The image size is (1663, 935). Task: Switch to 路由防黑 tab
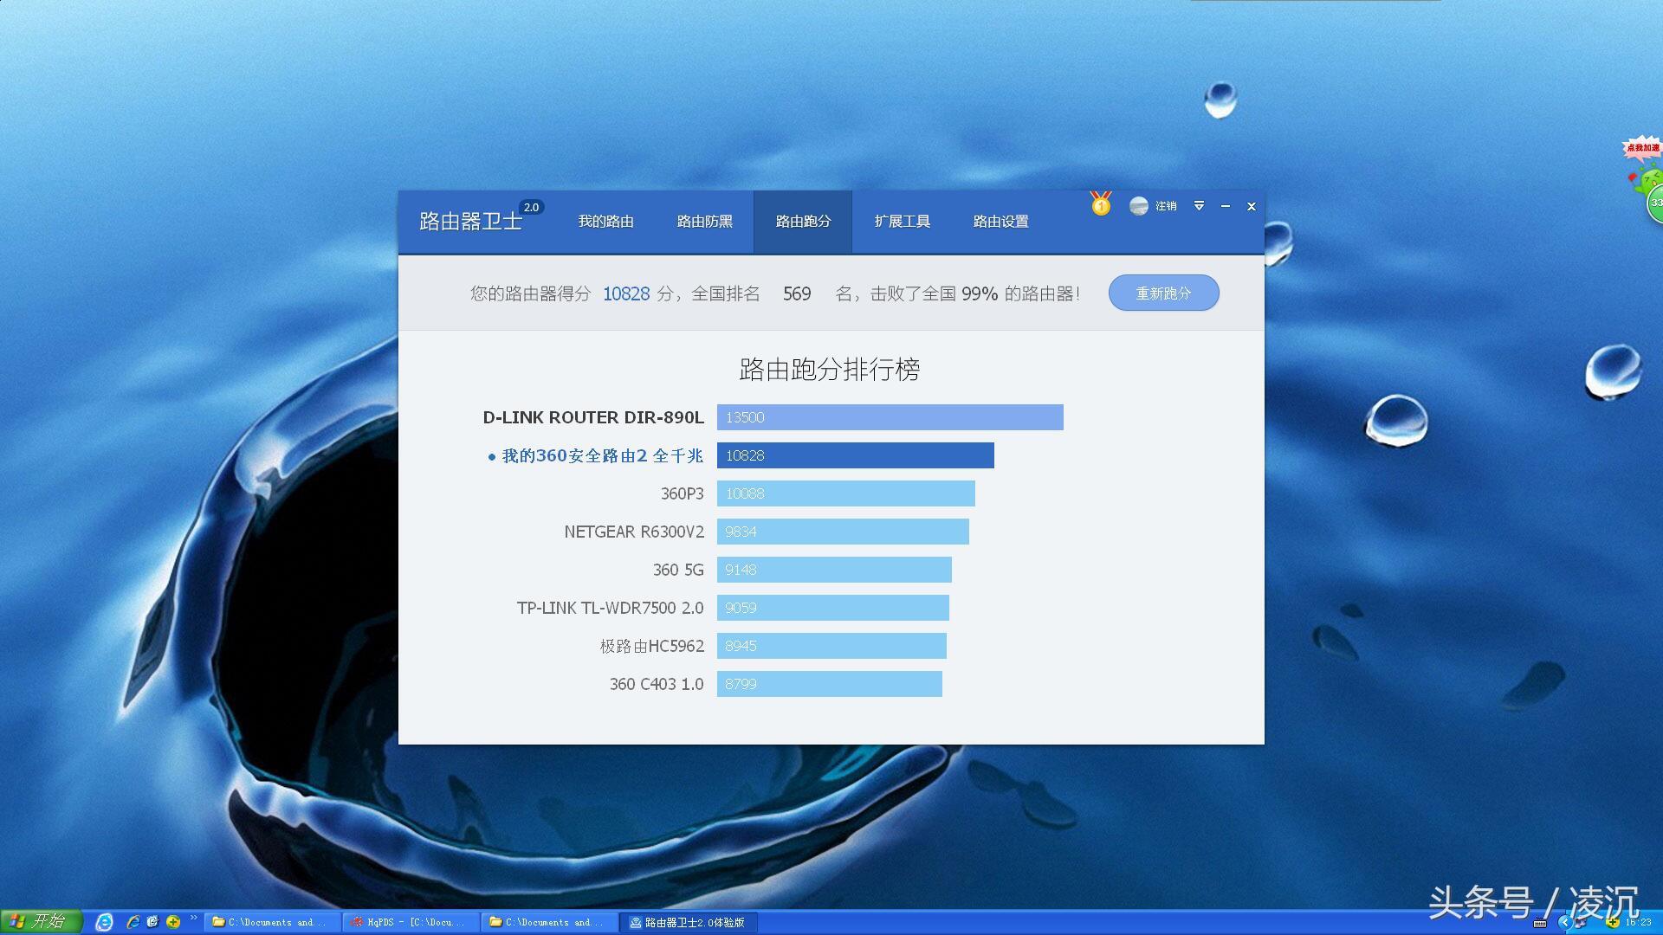click(x=704, y=222)
